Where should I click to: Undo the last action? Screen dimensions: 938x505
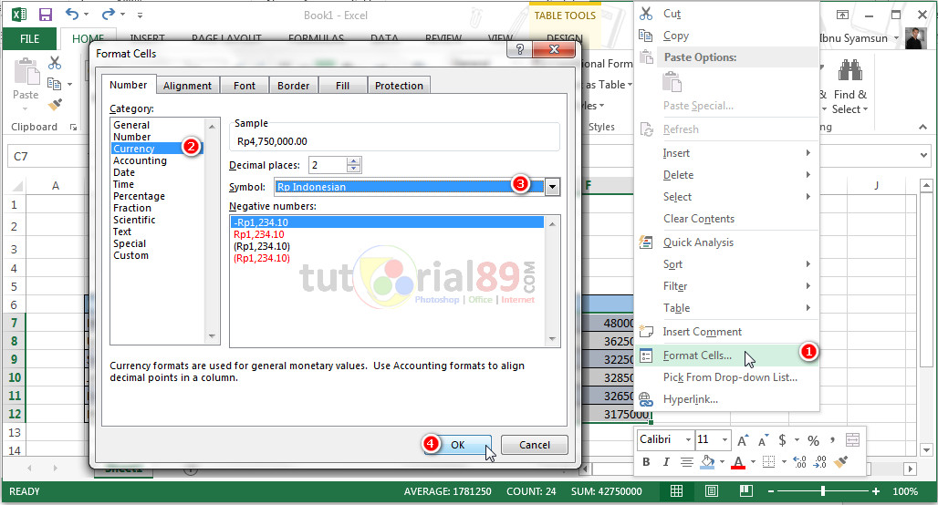pos(72,14)
